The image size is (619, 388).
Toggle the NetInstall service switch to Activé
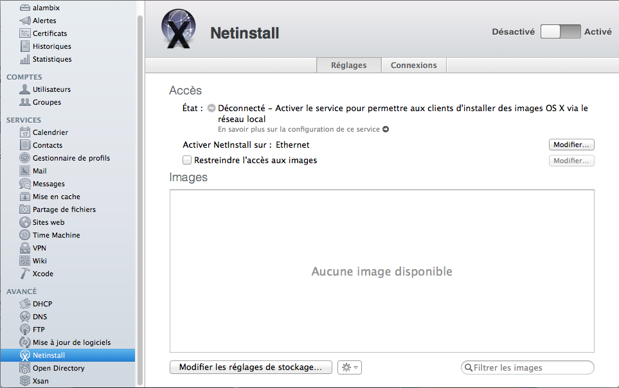[561, 31]
